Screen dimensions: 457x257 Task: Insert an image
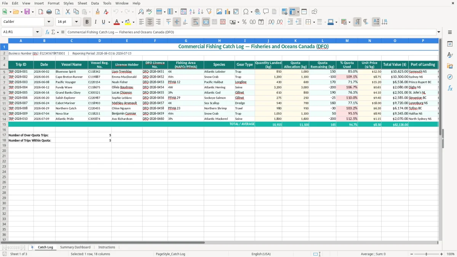219,12
